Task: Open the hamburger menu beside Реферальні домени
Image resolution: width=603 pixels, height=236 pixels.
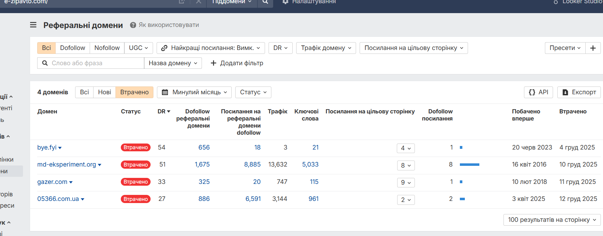Action: [33, 25]
